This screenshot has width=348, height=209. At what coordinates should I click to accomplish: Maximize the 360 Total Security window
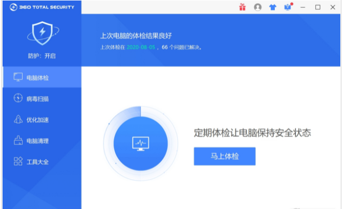pos(318,7)
